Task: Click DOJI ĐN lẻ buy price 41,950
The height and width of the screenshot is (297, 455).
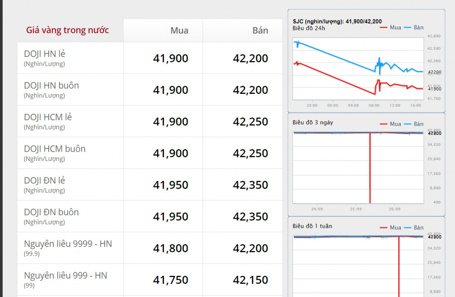Action: [171, 185]
